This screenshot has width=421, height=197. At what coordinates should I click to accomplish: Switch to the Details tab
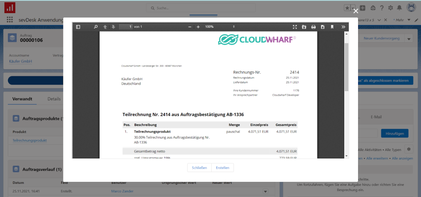pyautogui.click(x=54, y=99)
